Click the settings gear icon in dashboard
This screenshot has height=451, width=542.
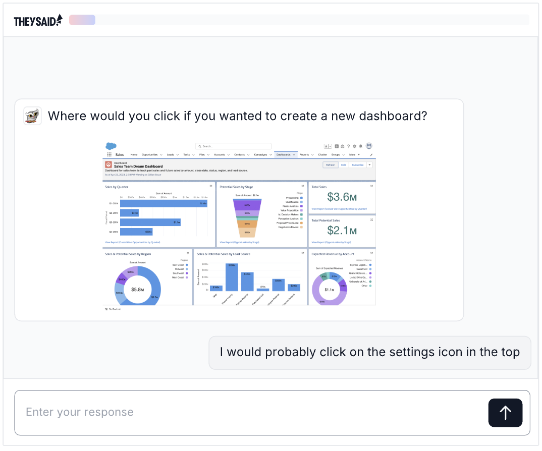(x=354, y=146)
